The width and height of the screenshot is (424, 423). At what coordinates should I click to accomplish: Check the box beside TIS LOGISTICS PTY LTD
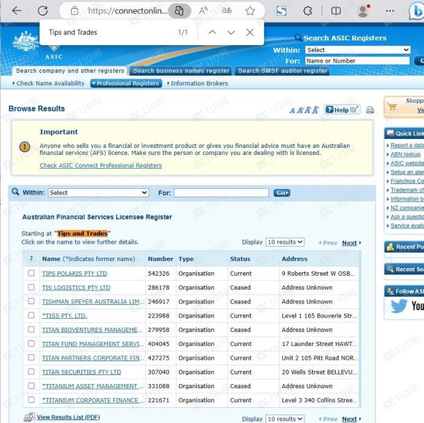tap(31, 288)
